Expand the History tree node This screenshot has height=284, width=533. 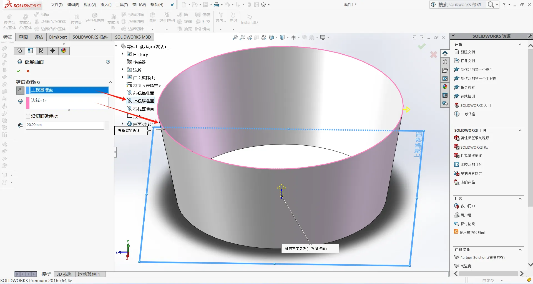(x=122, y=54)
